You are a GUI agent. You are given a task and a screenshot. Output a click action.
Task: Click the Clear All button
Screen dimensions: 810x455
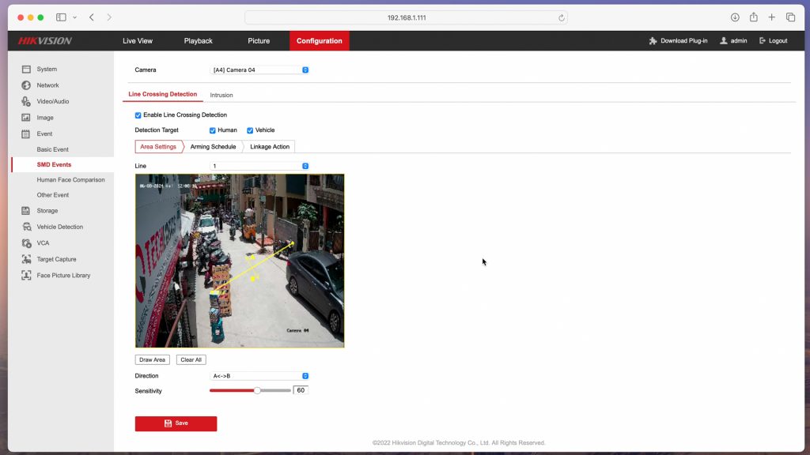(191, 359)
